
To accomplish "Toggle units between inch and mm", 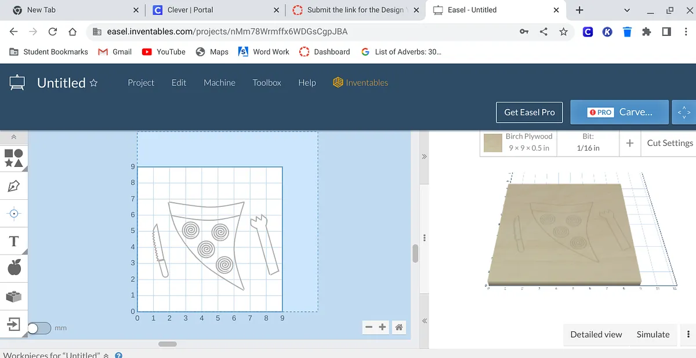I will point(39,328).
